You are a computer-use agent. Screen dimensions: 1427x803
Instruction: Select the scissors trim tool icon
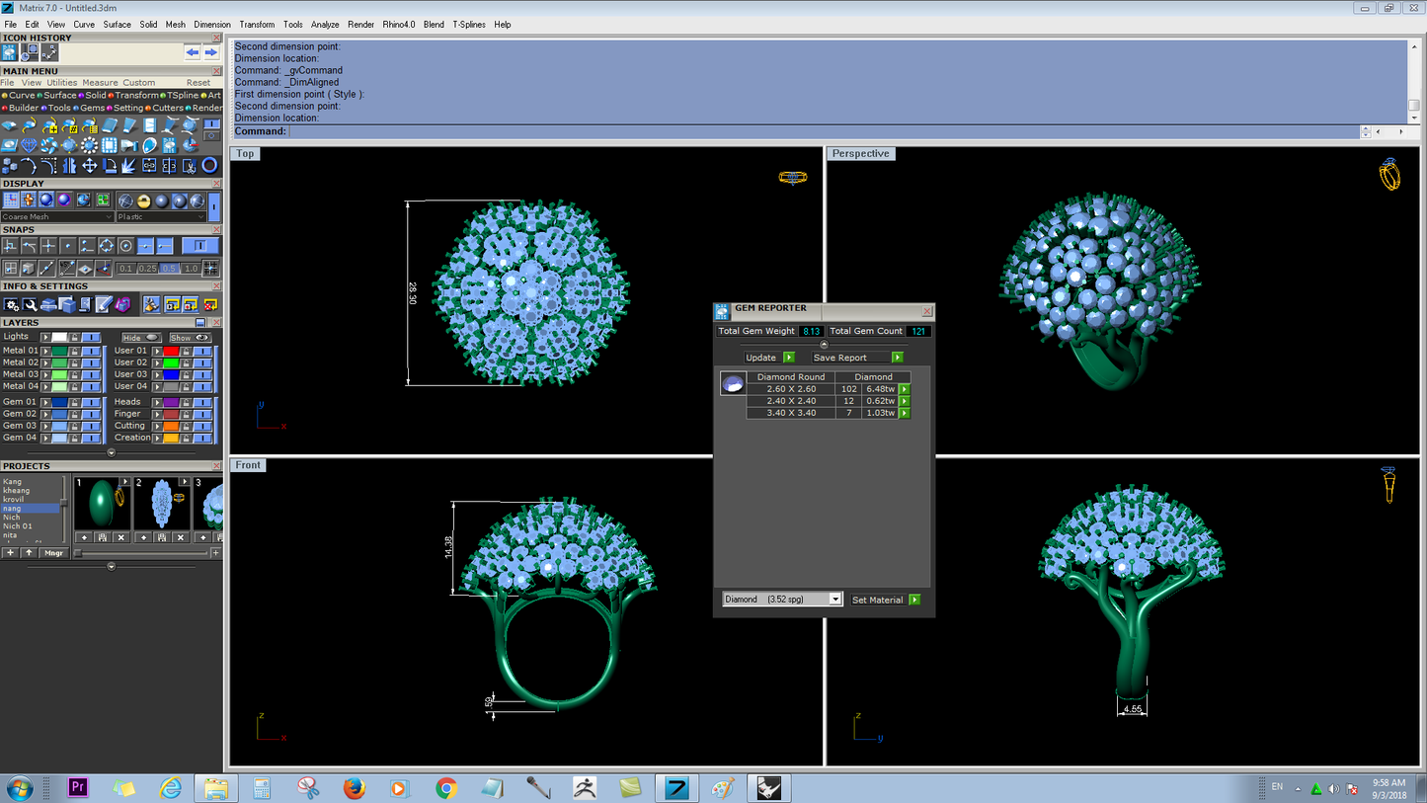coord(190,166)
